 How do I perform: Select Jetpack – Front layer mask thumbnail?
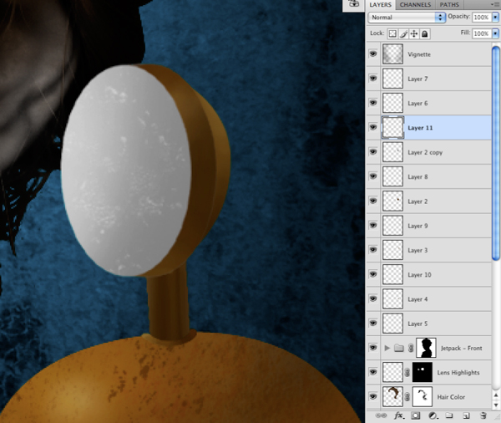426,348
